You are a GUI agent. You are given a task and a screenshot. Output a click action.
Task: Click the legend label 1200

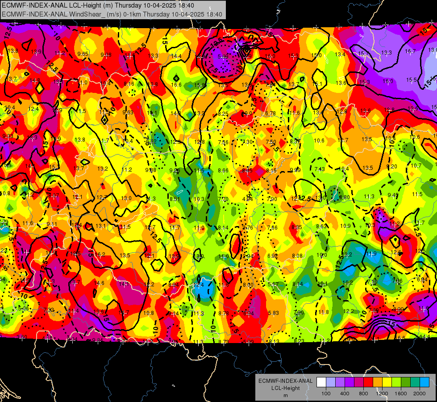click(x=382, y=394)
